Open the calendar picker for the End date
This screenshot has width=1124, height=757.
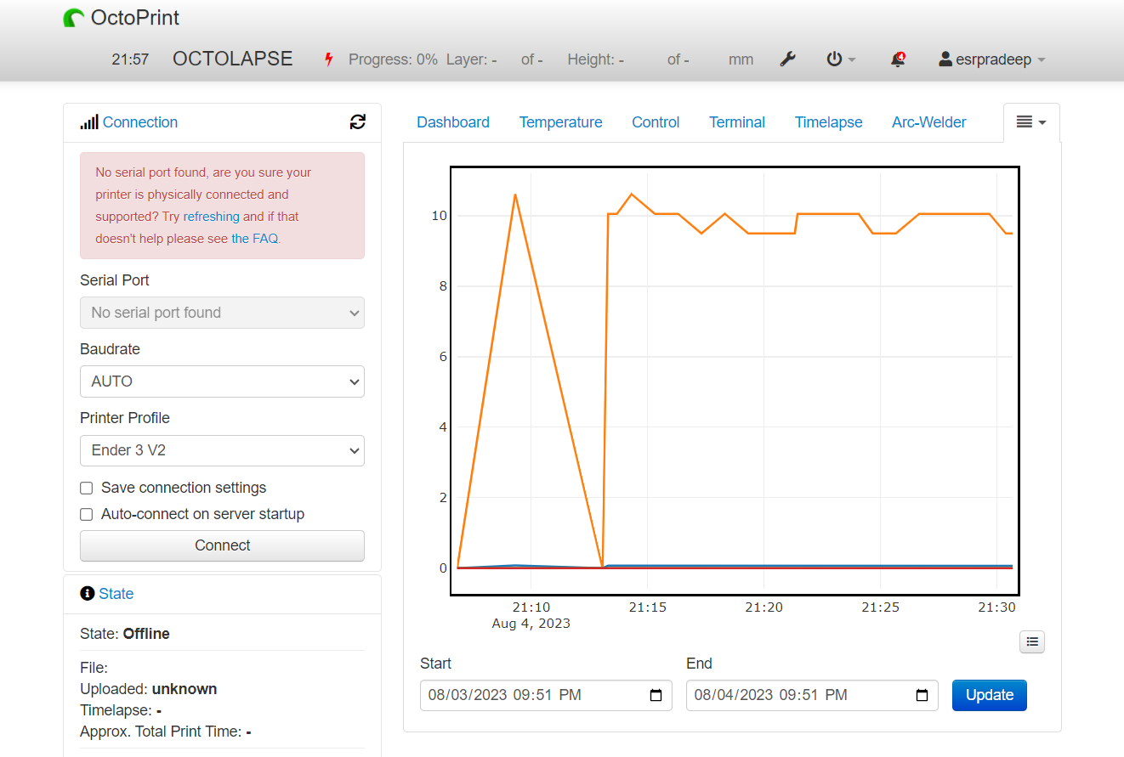click(922, 695)
